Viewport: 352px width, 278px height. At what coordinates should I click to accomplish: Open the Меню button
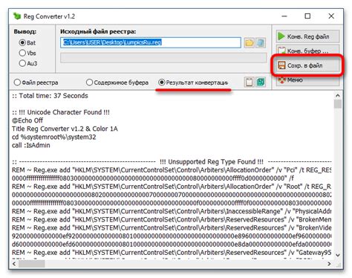(307, 80)
